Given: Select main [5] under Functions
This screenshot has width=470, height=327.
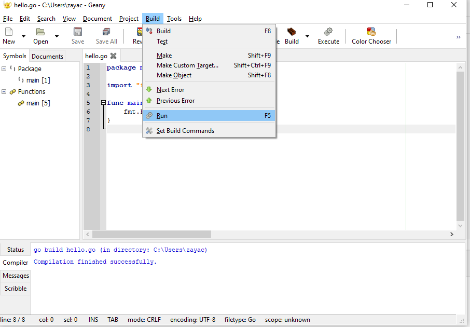Looking at the screenshot, I should click(x=38, y=103).
